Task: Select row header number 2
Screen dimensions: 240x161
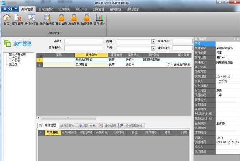Action: [40, 65]
